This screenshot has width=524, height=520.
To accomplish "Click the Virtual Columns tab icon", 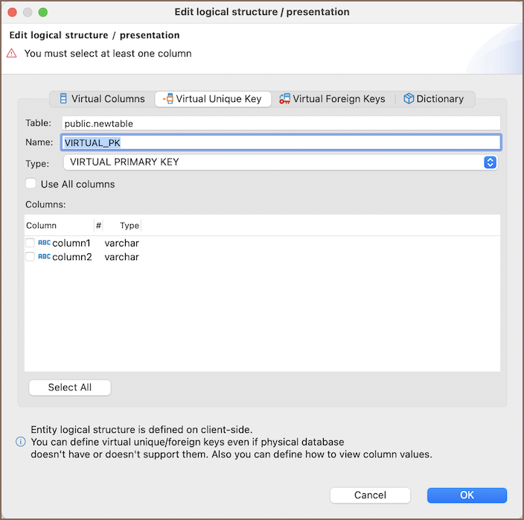I will [63, 98].
